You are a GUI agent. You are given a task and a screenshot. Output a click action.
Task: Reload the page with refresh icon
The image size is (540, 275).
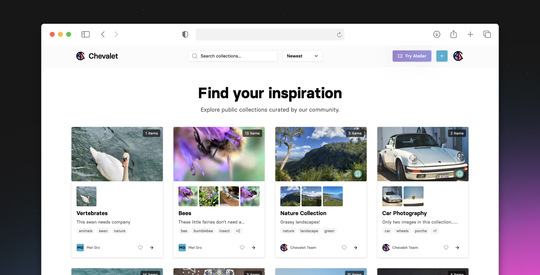click(x=339, y=35)
